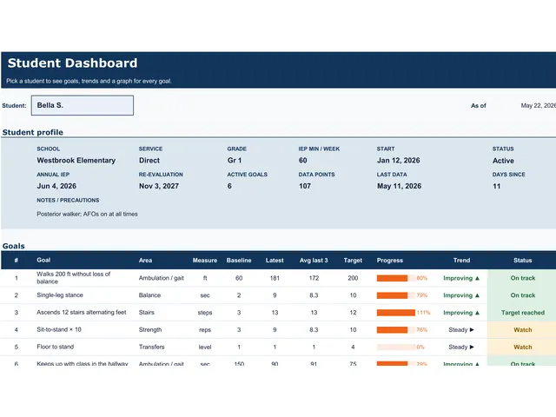Image resolution: width=556 pixels, height=417 pixels.
Task: Click the Area column header
Action: pyautogui.click(x=145, y=261)
